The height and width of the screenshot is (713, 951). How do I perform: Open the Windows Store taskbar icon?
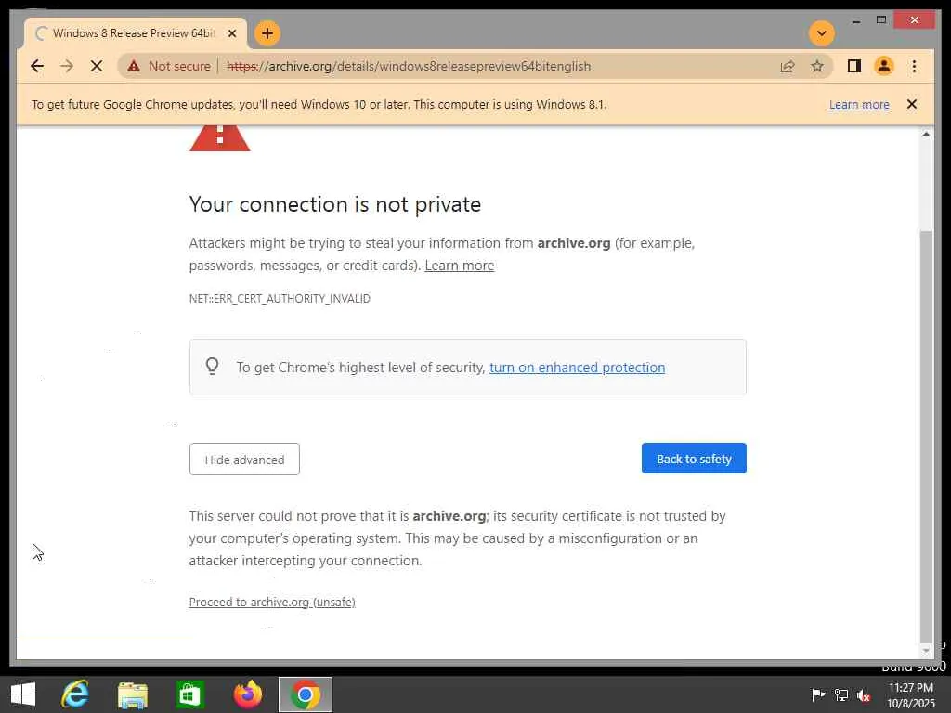pyautogui.click(x=189, y=694)
